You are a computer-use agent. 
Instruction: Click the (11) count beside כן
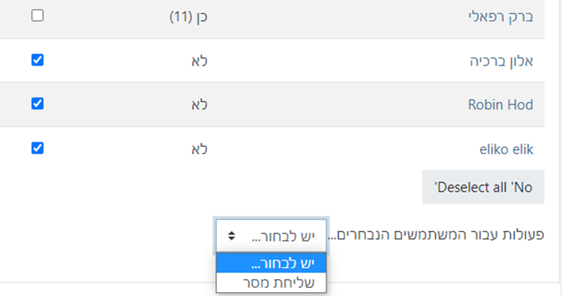coord(180,16)
